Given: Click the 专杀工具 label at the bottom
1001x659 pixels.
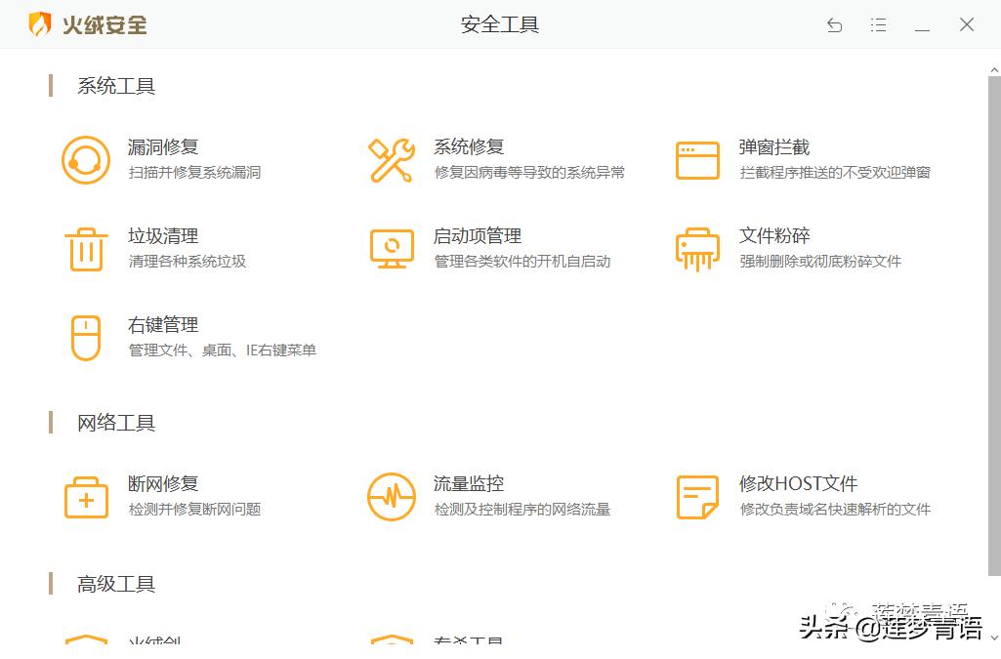Looking at the screenshot, I should [x=467, y=641].
